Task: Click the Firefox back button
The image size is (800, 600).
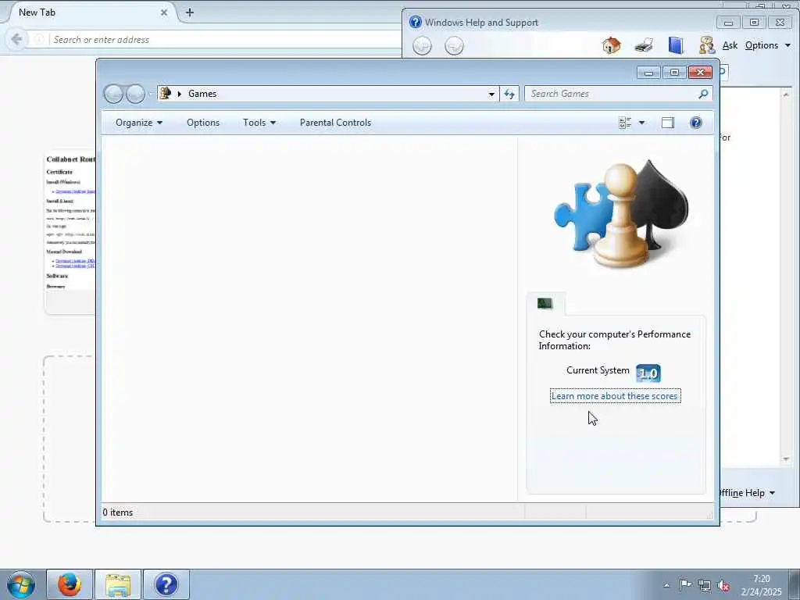Action: coord(17,39)
